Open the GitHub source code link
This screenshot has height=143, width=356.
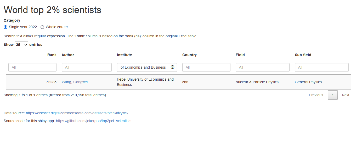click(93, 121)
